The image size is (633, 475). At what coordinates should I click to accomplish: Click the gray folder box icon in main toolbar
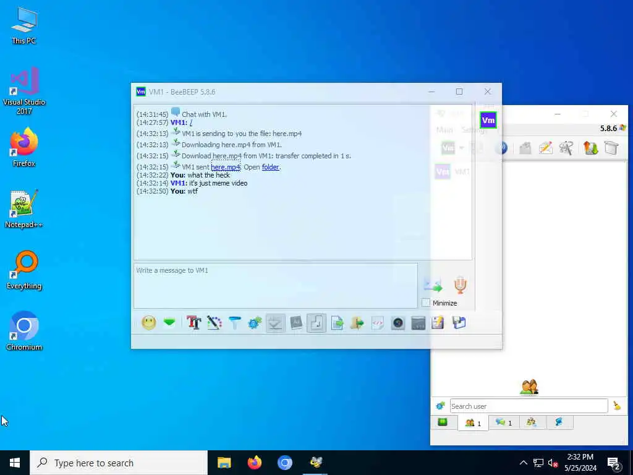tap(525, 148)
